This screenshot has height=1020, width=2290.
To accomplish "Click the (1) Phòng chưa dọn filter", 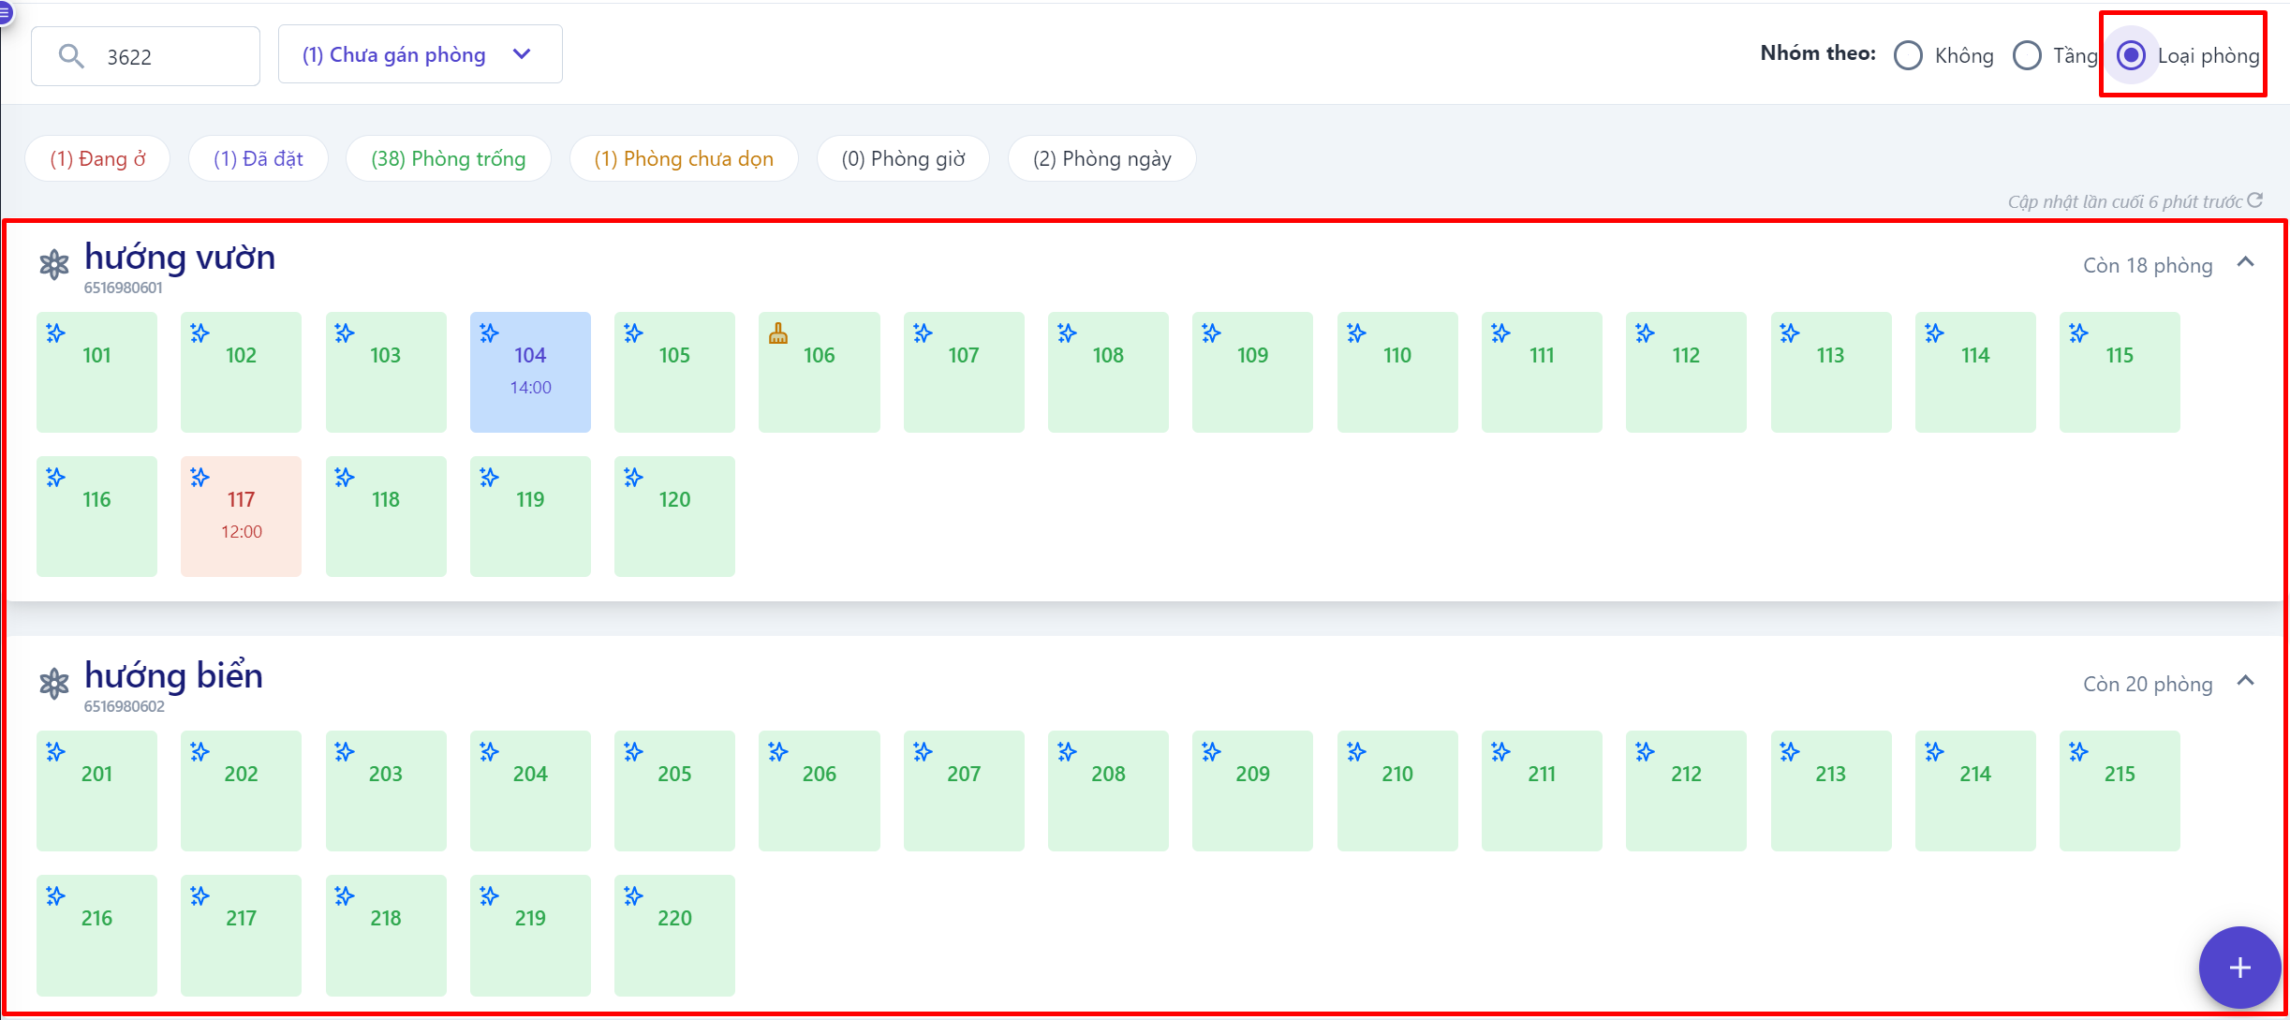I will 684,158.
